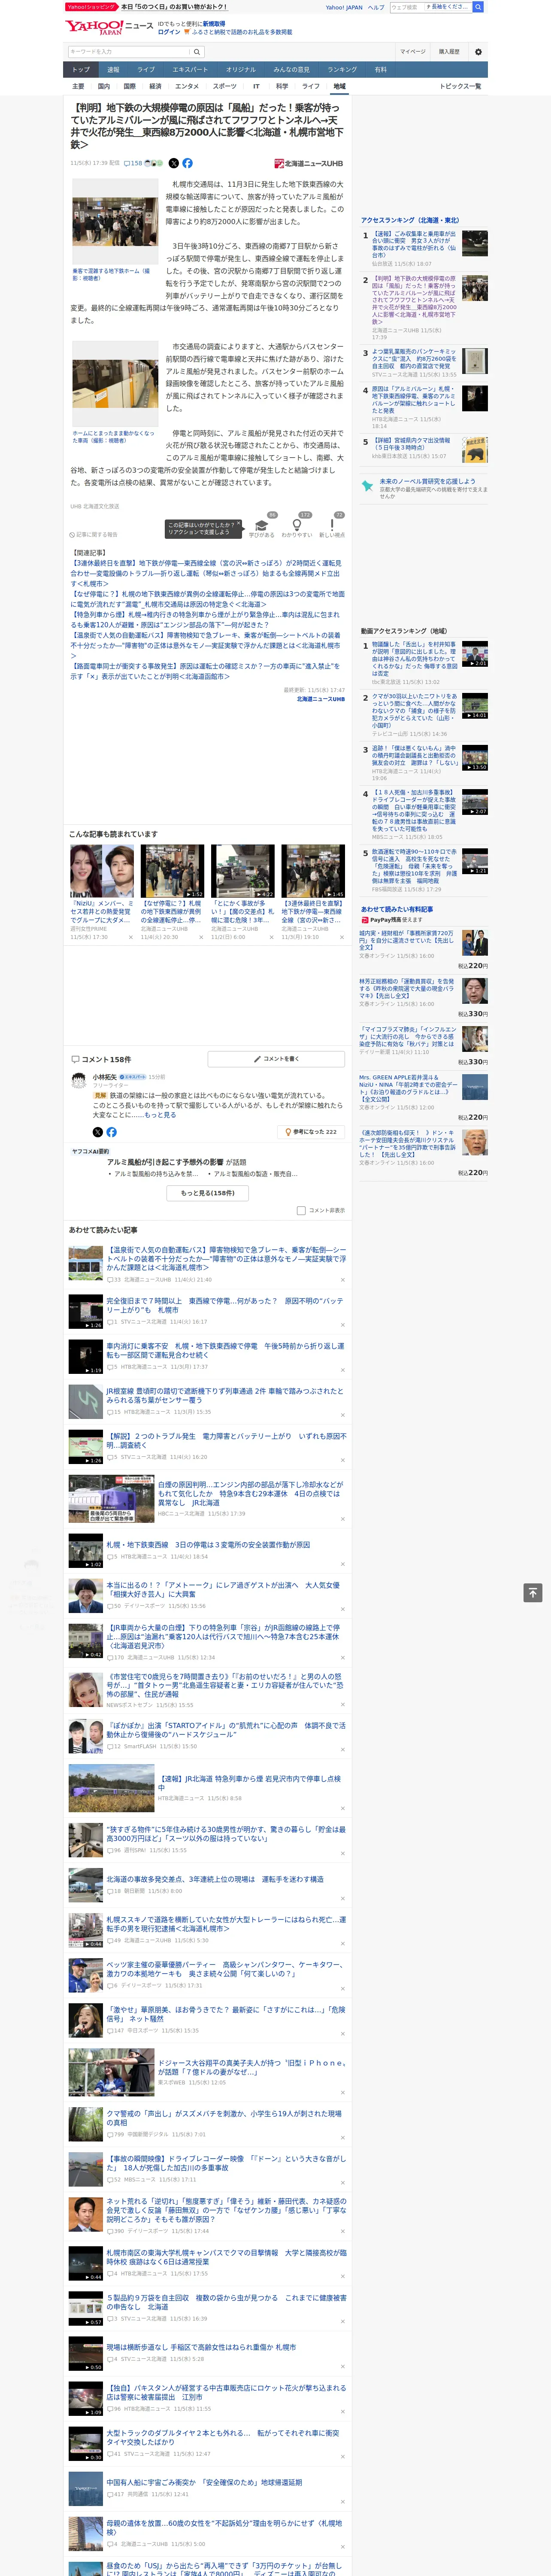
Task: Select the トップ tab
Action: click(81, 70)
